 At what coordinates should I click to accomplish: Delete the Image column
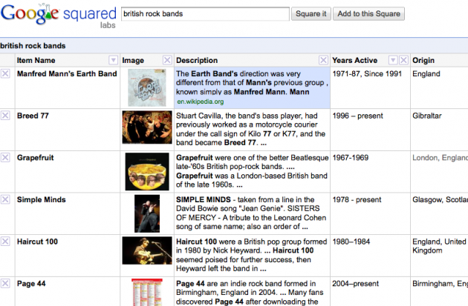pos(167,60)
